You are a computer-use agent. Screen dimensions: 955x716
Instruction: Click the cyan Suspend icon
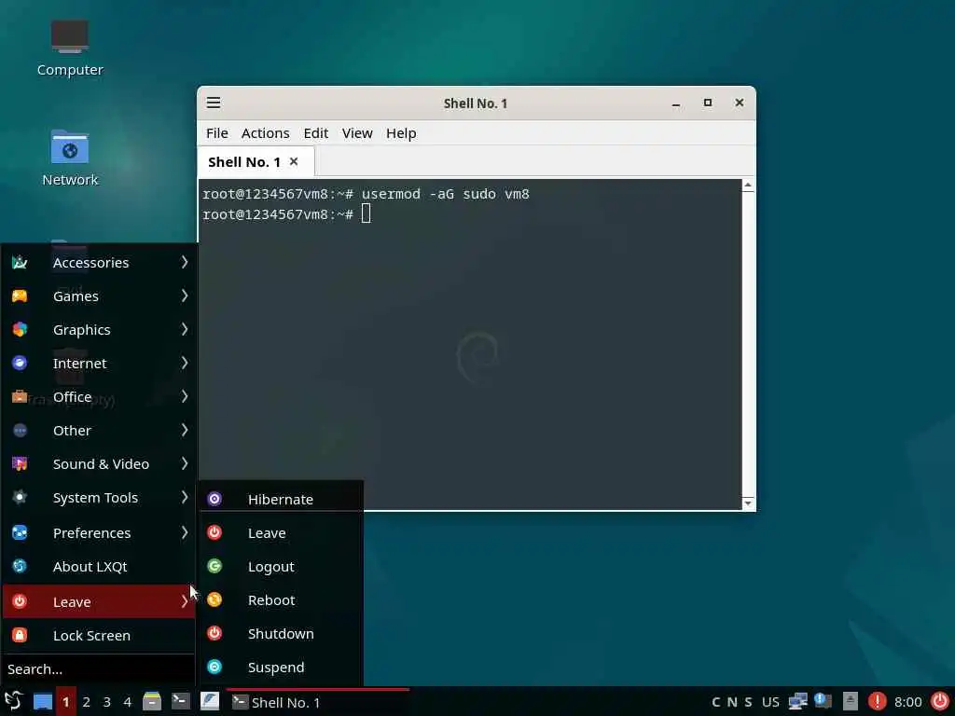(x=215, y=667)
